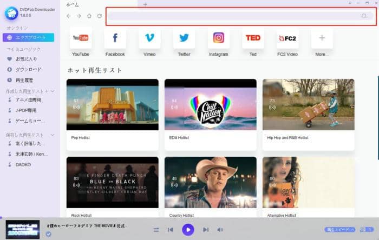Return to the home page icon
Viewport: 379px width, 240px height.
(x=89, y=16)
